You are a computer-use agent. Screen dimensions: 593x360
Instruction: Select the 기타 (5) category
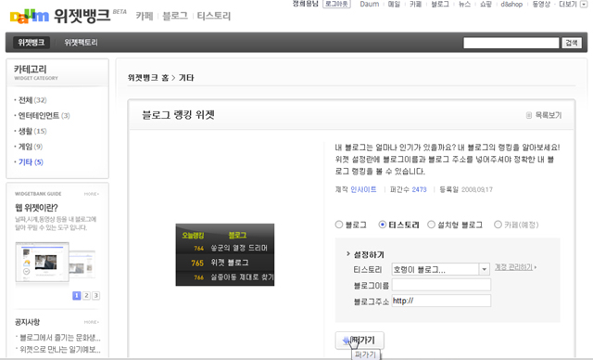pyautogui.click(x=31, y=162)
